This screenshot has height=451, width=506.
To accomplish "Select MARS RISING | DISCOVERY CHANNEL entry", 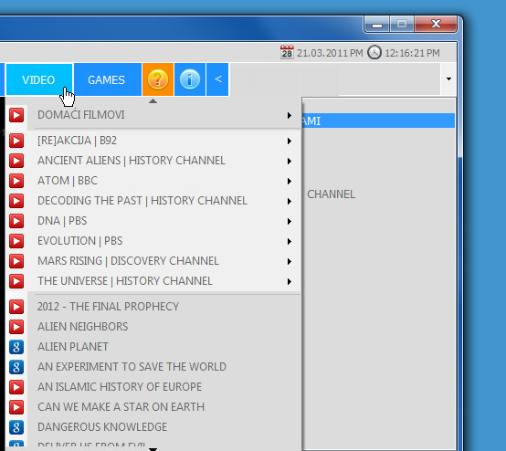I will click(153, 261).
